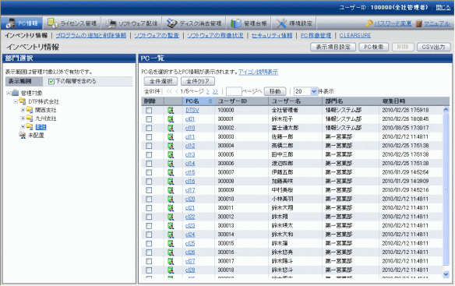Click the CSV出力 button

click(433, 47)
